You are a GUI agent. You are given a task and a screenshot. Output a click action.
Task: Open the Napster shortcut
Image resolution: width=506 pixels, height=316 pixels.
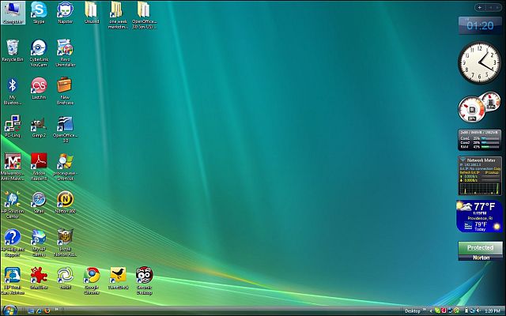click(x=65, y=13)
